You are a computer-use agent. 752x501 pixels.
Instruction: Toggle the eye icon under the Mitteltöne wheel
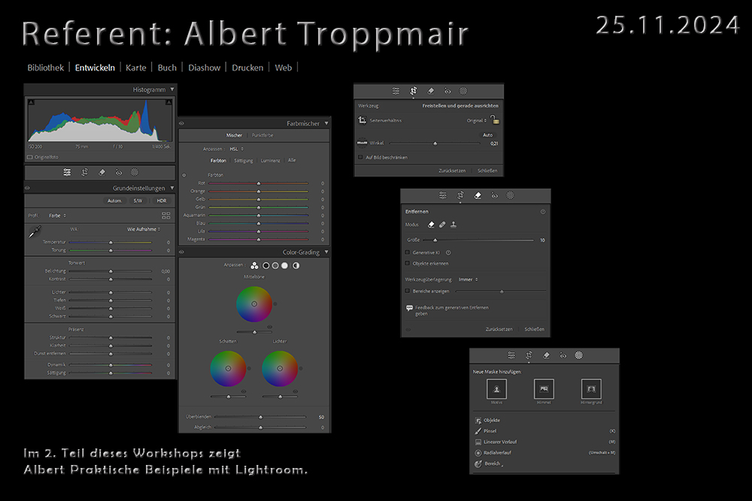click(x=269, y=327)
